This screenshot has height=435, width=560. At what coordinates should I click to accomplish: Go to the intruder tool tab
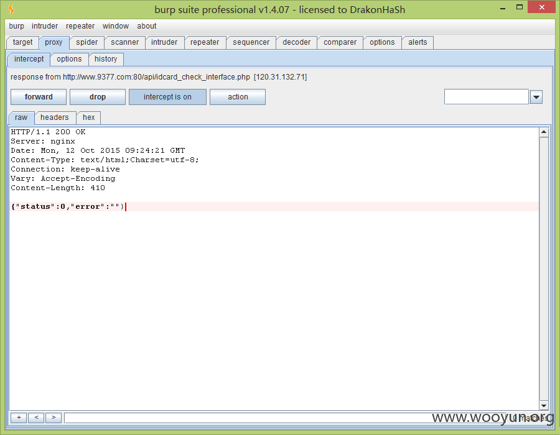point(164,42)
